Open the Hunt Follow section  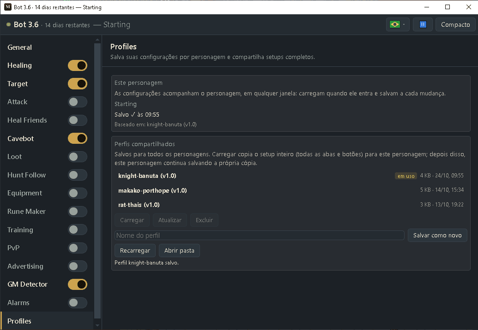coord(26,175)
